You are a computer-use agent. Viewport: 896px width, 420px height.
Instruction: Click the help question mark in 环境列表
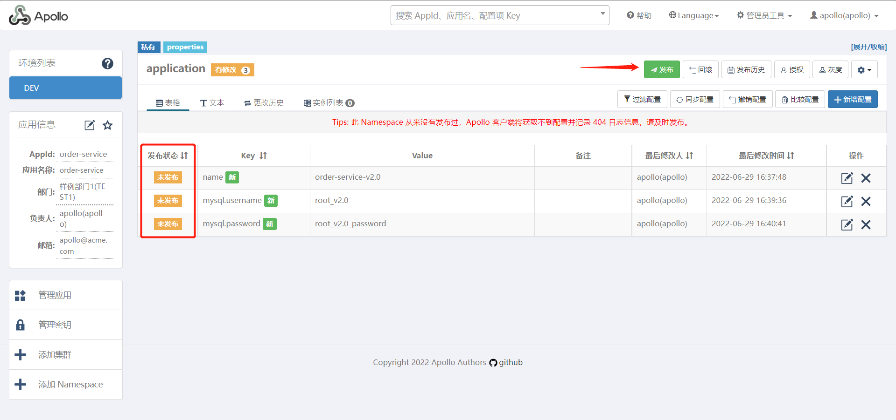pyautogui.click(x=107, y=63)
